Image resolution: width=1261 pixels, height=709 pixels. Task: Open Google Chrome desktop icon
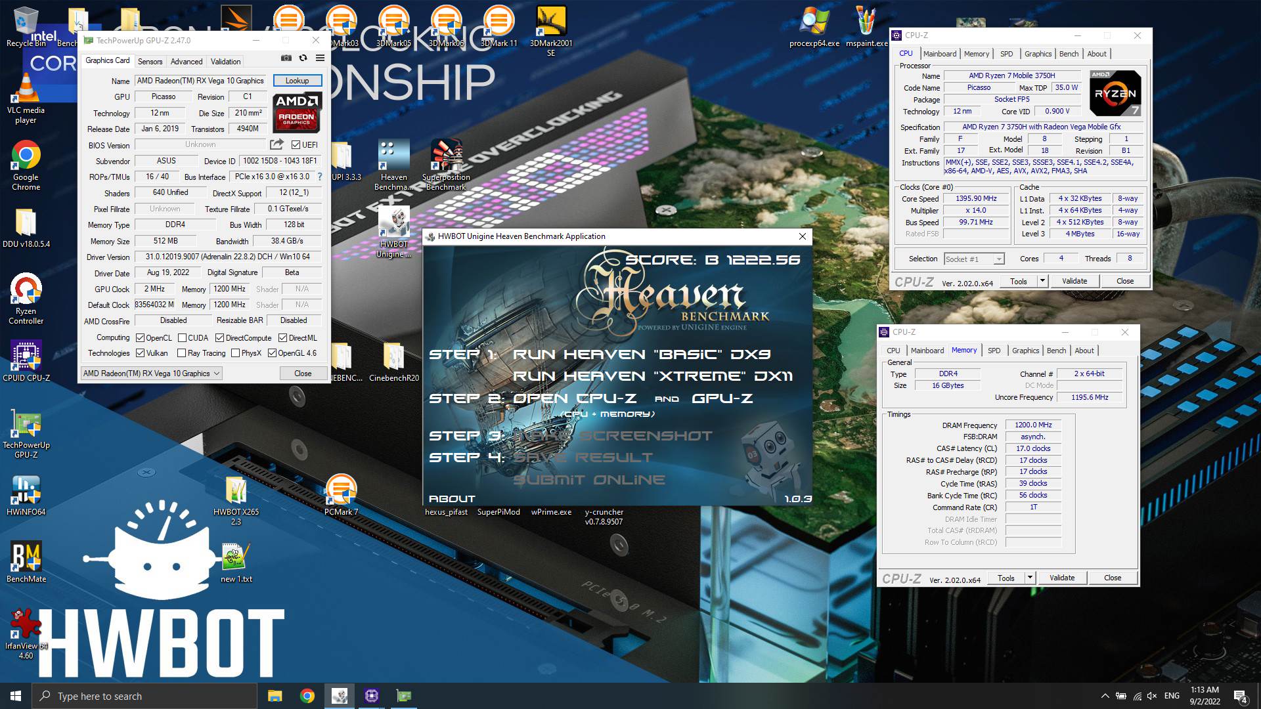tap(26, 165)
